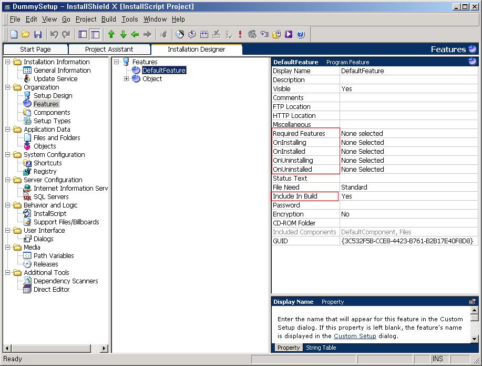Open Support Files/Billboards view

pyautogui.click(x=66, y=222)
